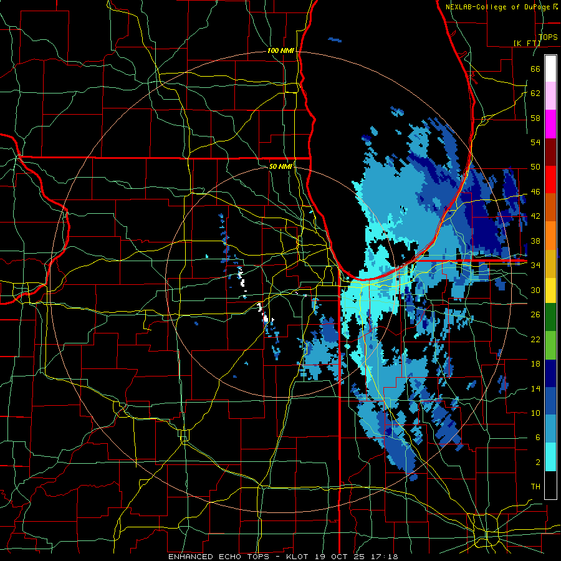Click the '17:18' time stamp

pos(386,557)
